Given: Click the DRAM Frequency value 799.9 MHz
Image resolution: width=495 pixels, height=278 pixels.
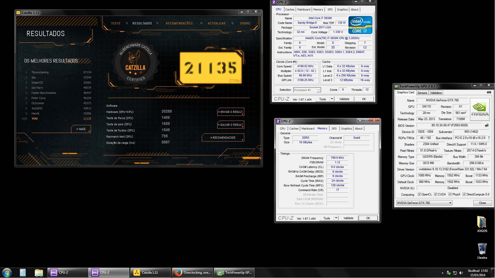Looking at the screenshot, I should click(x=337, y=158).
